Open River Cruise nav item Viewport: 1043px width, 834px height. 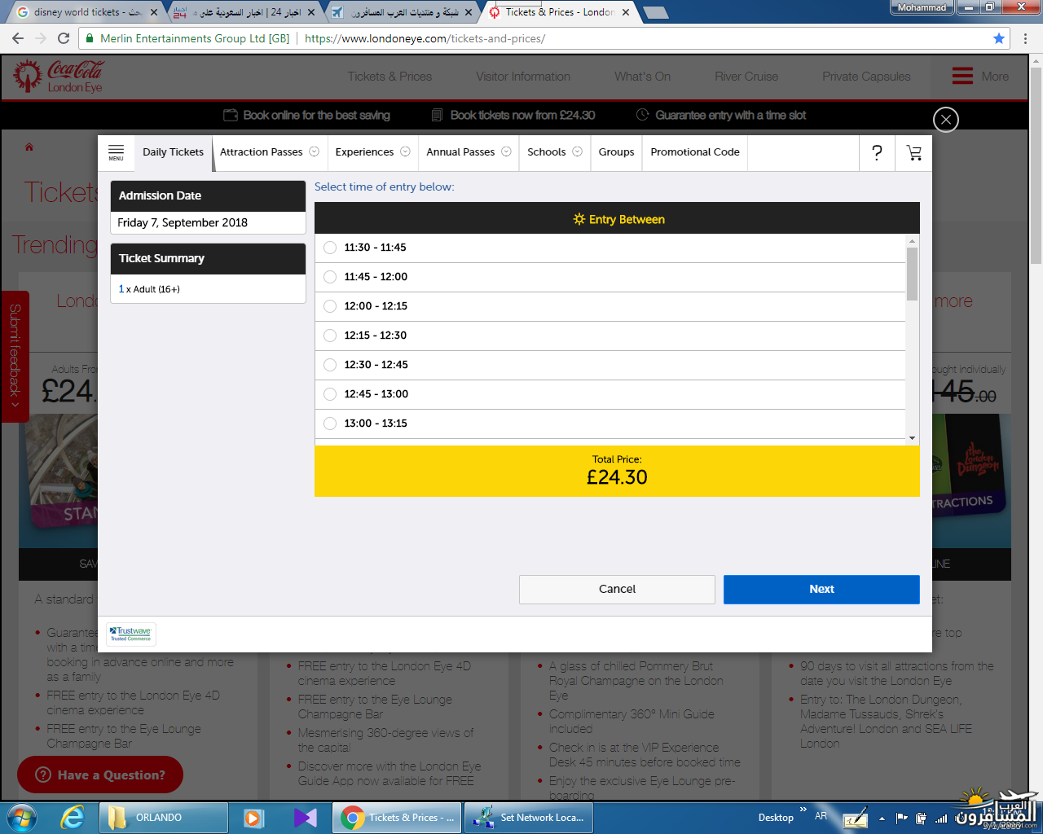pyautogui.click(x=746, y=77)
